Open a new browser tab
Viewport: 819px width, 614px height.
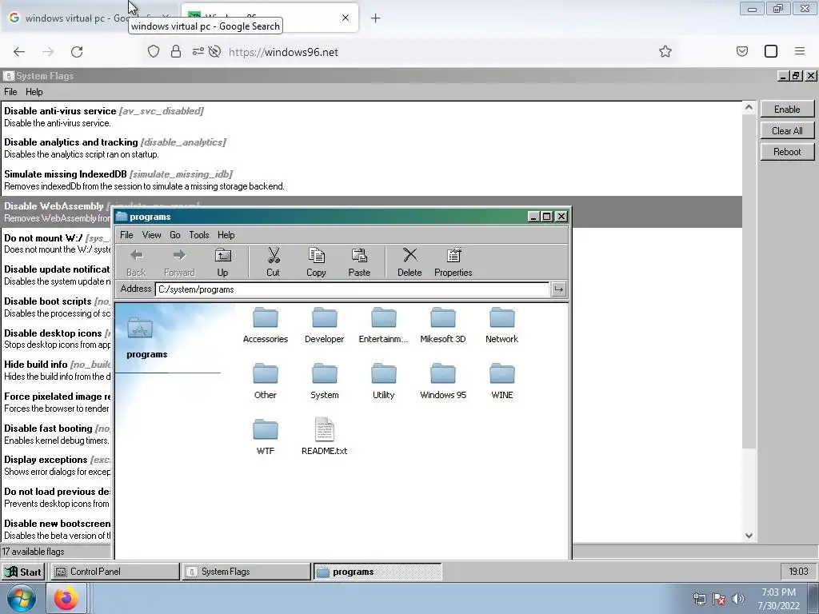pyautogui.click(x=375, y=18)
